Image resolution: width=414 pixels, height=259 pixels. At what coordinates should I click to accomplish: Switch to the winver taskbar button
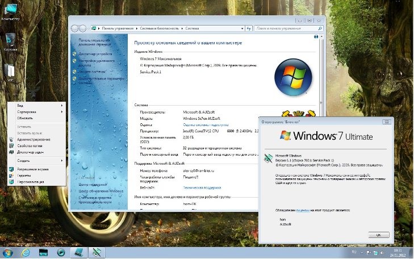(x=97, y=253)
